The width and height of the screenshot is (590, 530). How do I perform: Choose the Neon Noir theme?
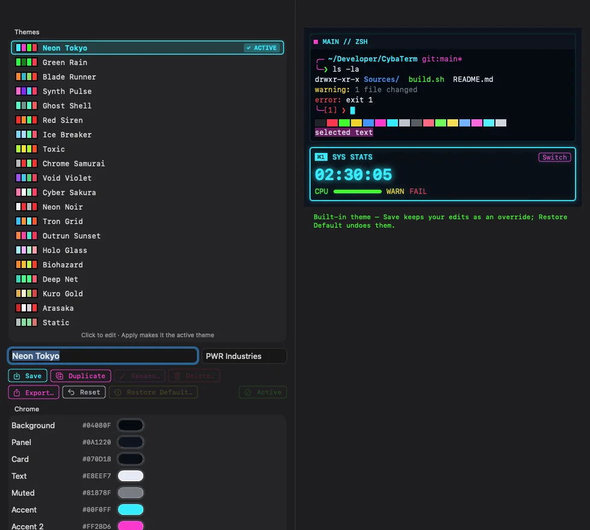pyautogui.click(x=147, y=207)
